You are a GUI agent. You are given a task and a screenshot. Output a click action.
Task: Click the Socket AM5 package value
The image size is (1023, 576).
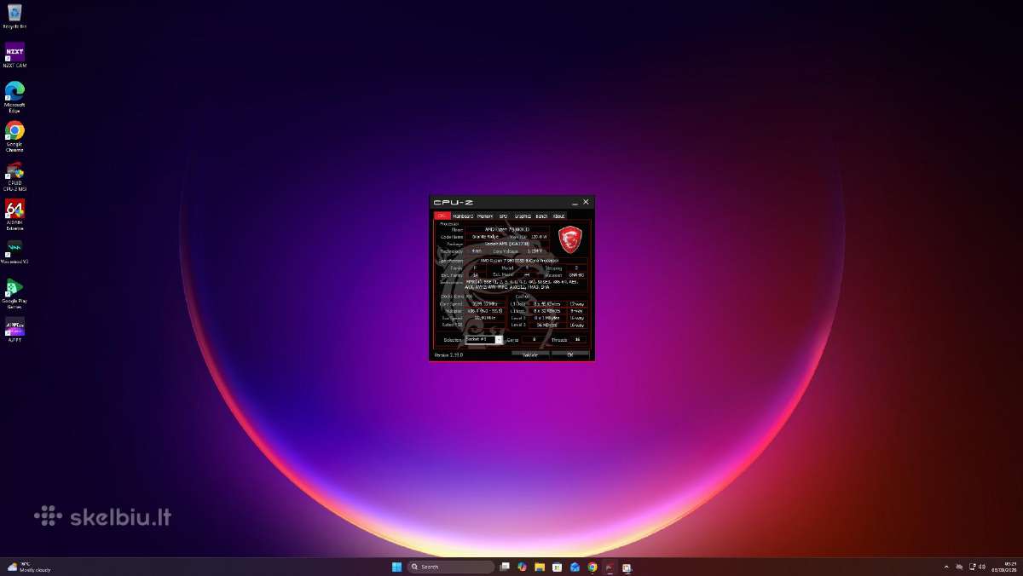[x=507, y=244]
